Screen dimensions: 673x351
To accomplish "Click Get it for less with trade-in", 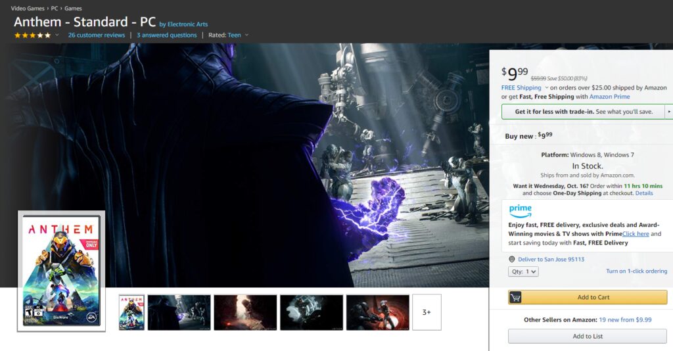I will click(584, 112).
